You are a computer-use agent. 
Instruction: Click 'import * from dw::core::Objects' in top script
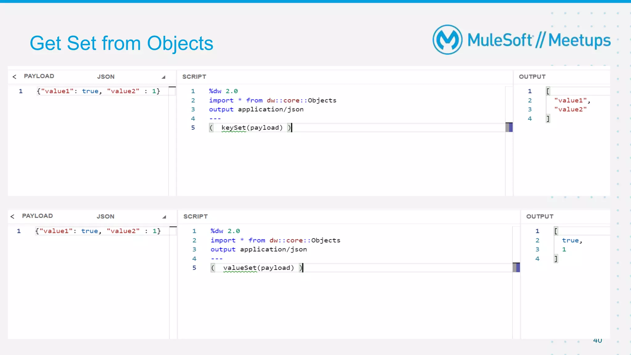tap(273, 100)
